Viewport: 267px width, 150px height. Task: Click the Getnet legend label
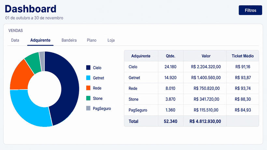click(x=98, y=78)
